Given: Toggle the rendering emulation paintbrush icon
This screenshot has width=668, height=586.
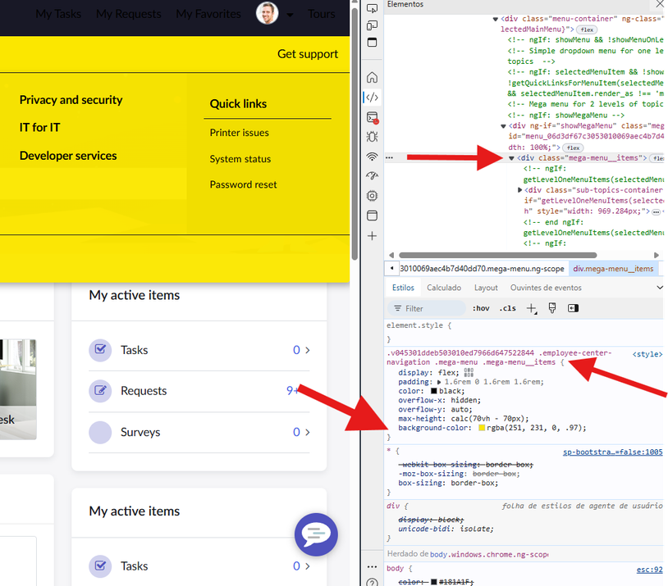Looking at the screenshot, I should [x=552, y=308].
